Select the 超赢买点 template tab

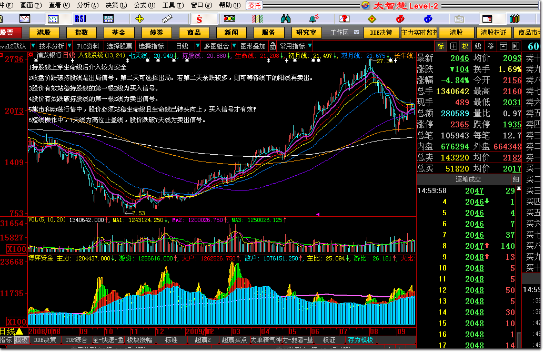(234, 340)
